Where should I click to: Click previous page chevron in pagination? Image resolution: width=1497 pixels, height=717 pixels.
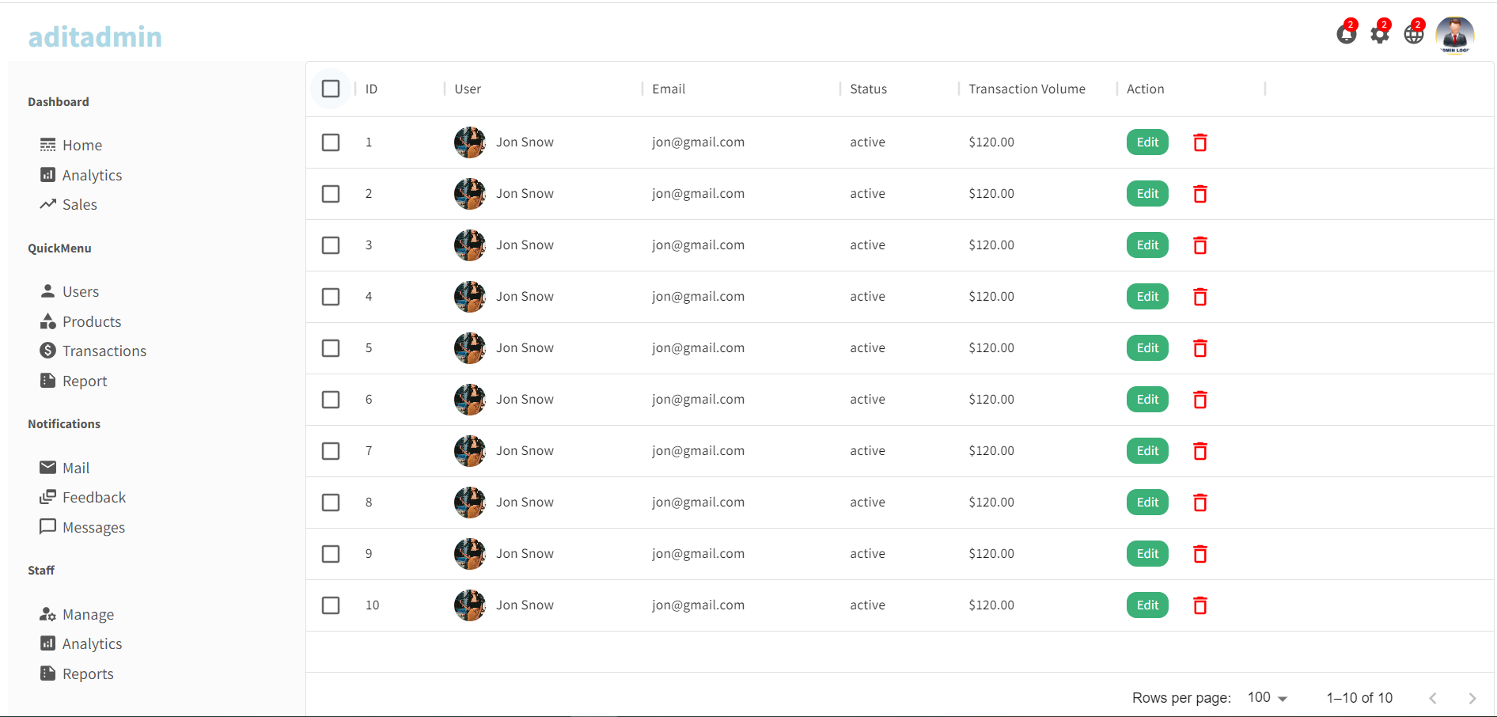point(1433,698)
